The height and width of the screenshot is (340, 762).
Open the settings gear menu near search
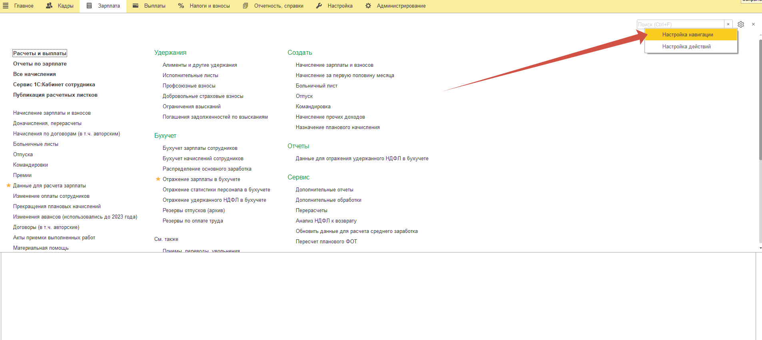click(x=741, y=24)
